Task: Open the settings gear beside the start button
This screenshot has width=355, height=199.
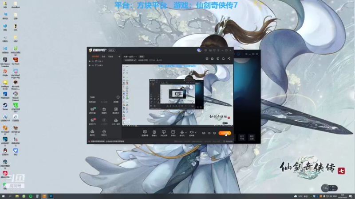Action: [x=214, y=133]
